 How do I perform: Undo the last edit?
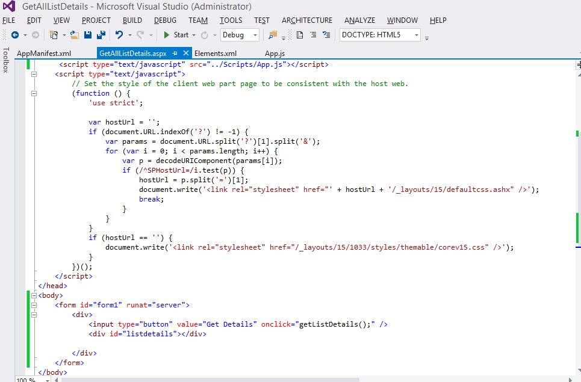(119, 35)
